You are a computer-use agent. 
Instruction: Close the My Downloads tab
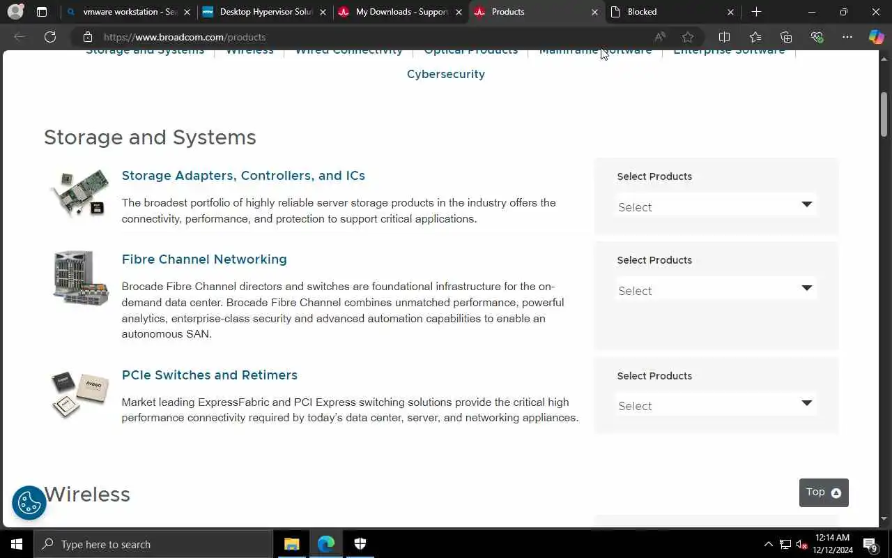(x=459, y=12)
